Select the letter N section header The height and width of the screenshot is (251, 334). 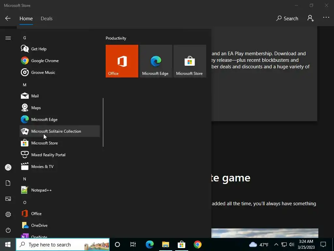coord(25,179)
